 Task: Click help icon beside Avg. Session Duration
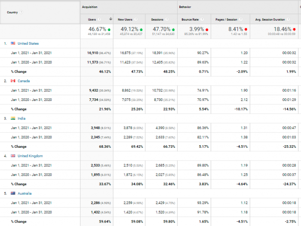pyautogui.click(x=289, y=19)
